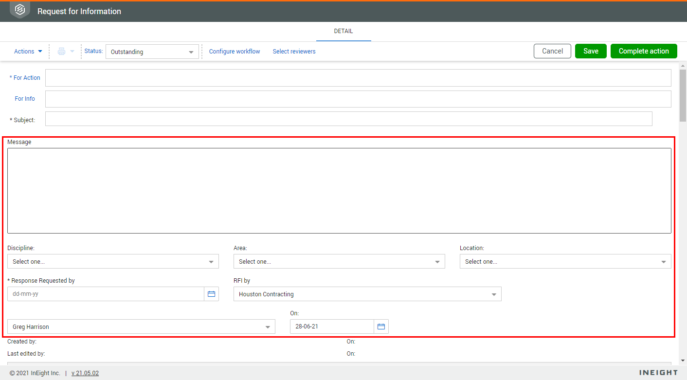Open the Actions dropdown menu
687x380 pixels.
click(x=28, y=52)
